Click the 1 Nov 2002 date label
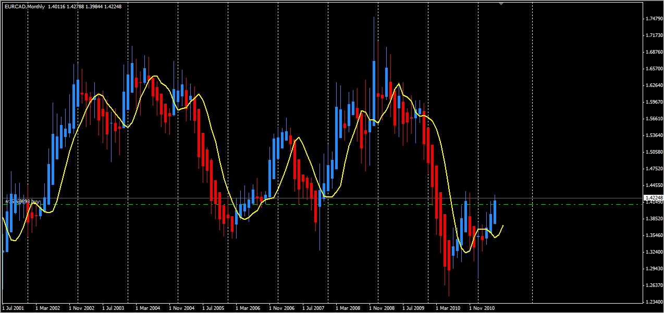 click(81, 308)
